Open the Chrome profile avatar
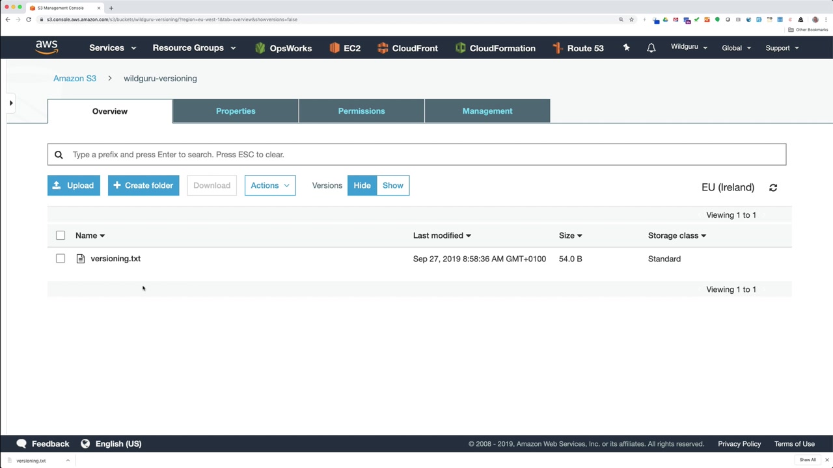Image resolution: width=833 pixels, height=468 pixels. [x=815, y=19]
